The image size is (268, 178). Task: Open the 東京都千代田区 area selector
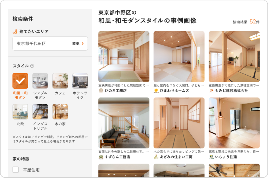(50, 44)
